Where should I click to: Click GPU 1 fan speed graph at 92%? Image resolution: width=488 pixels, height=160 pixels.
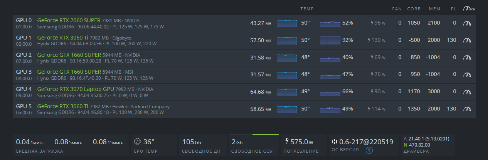tap(330, 40)
